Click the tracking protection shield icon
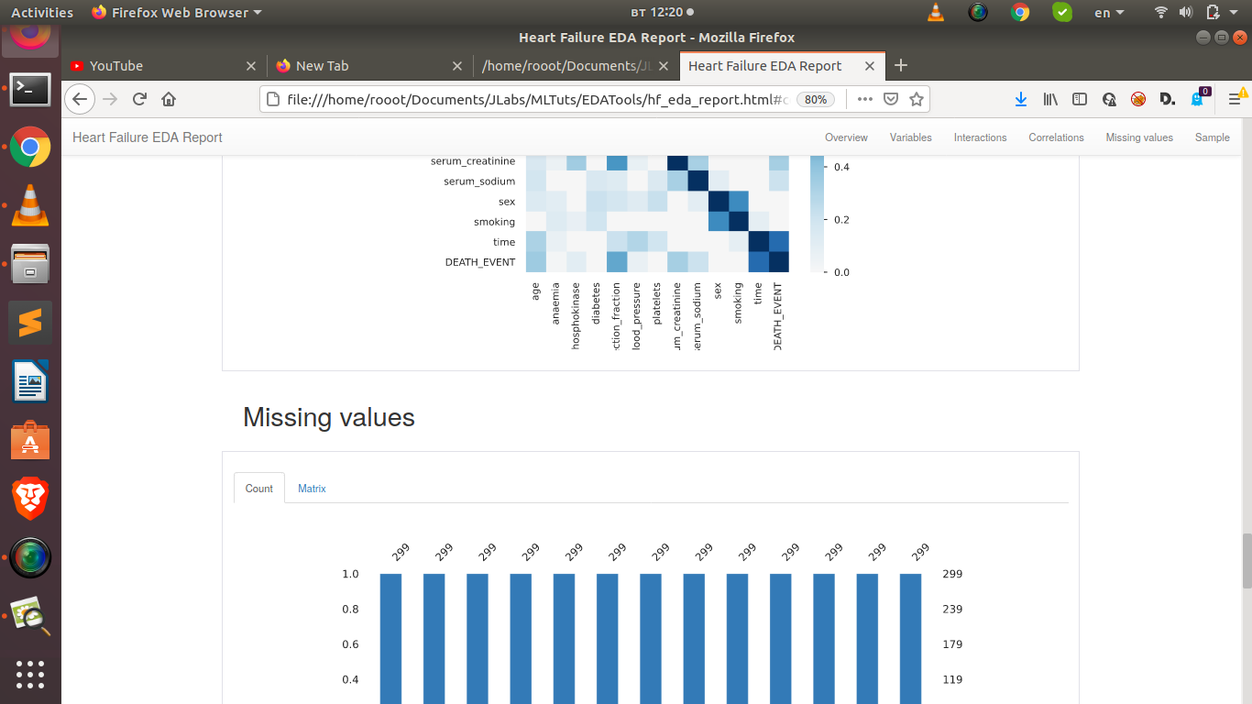This screenshot has width=1252, height=704. [890, 99]
